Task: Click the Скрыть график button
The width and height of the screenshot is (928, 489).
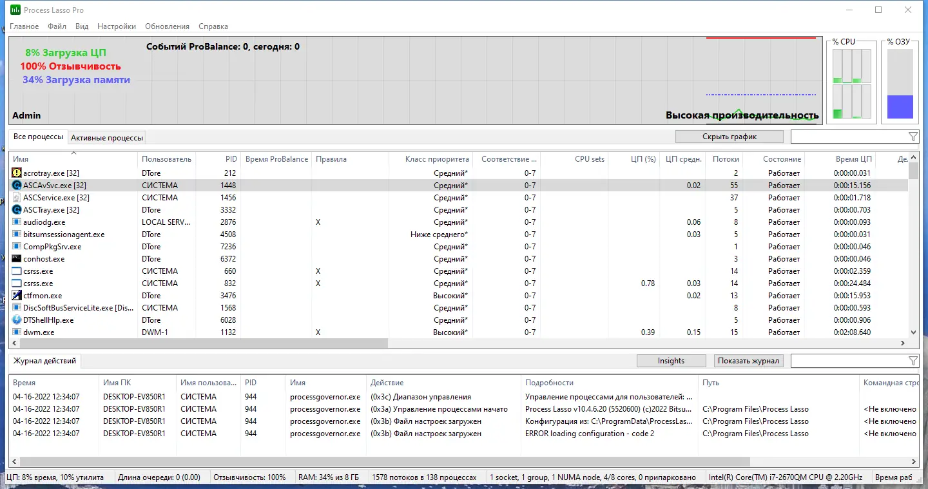Action: coord(730,137)
